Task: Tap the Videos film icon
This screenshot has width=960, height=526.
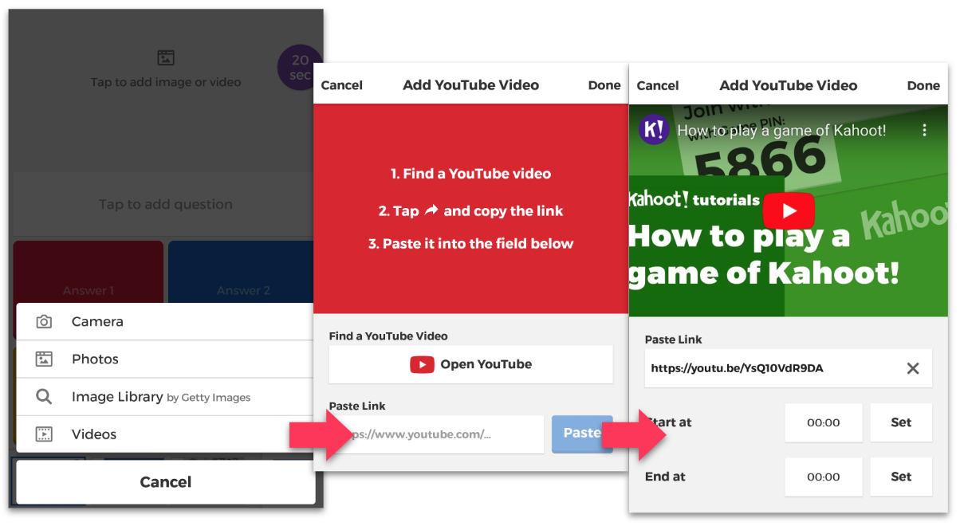Action: tap(44, 434)
